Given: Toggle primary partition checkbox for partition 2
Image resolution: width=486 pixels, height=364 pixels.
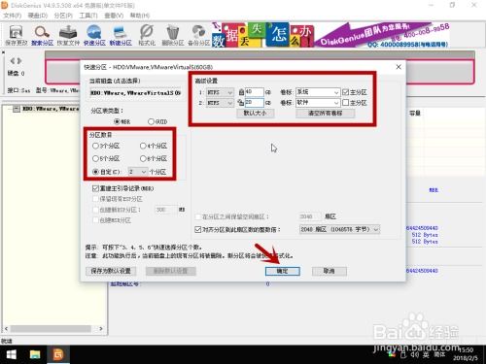Looking at the screenshot, I should coord(346,103).
